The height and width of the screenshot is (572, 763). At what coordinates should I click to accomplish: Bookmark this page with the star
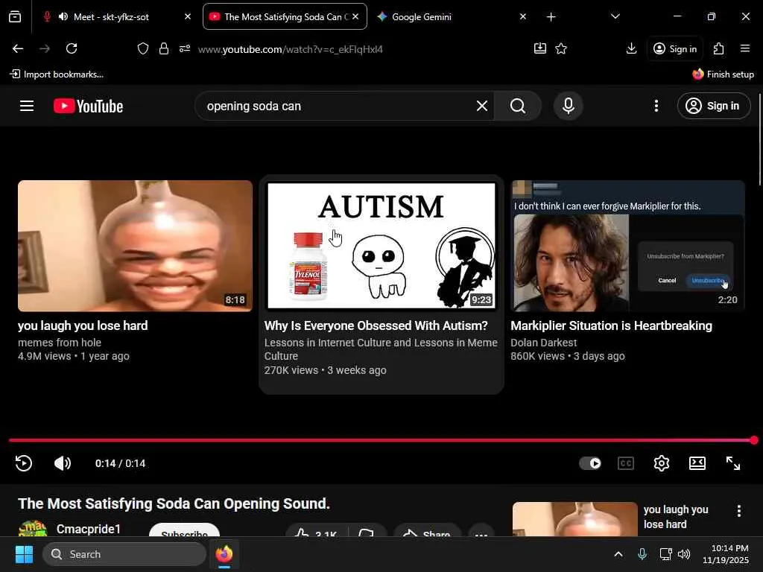pos(561,48)
